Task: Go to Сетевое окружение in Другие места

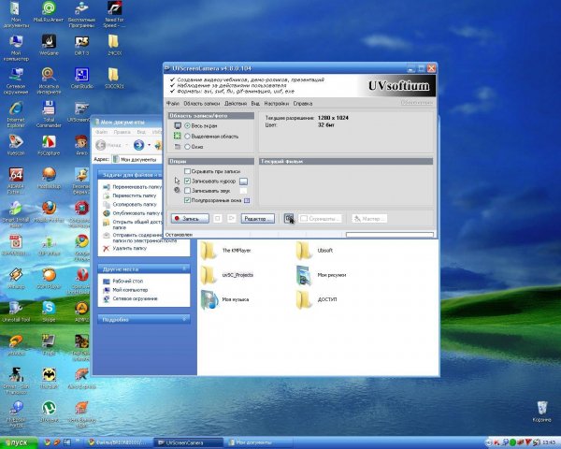Action: tap(135, 298)
